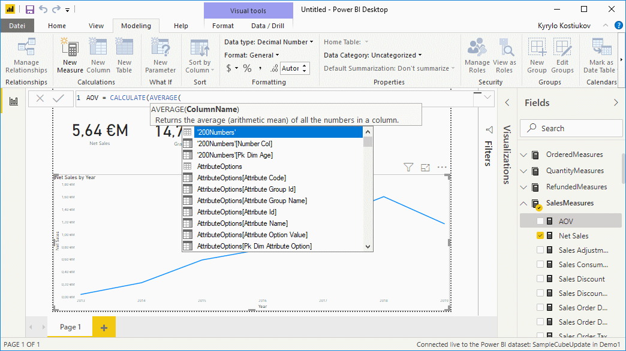Open the Quick Access Toolbar customize dropdown

pos(68,10)
